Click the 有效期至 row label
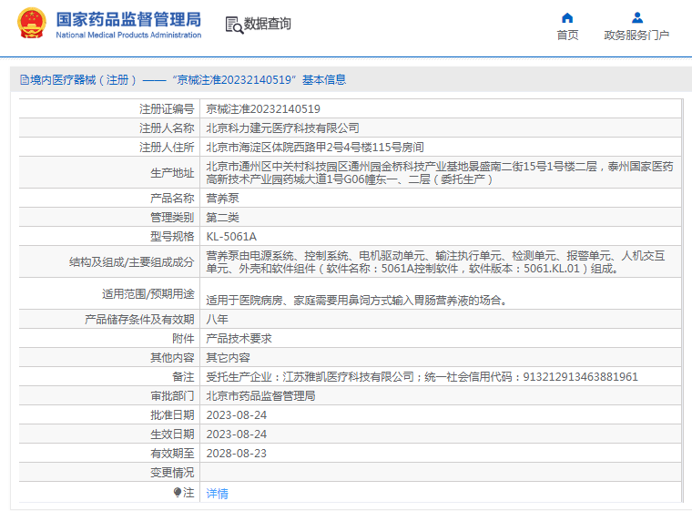The image size is (692, 511). [x=172, y=454]
